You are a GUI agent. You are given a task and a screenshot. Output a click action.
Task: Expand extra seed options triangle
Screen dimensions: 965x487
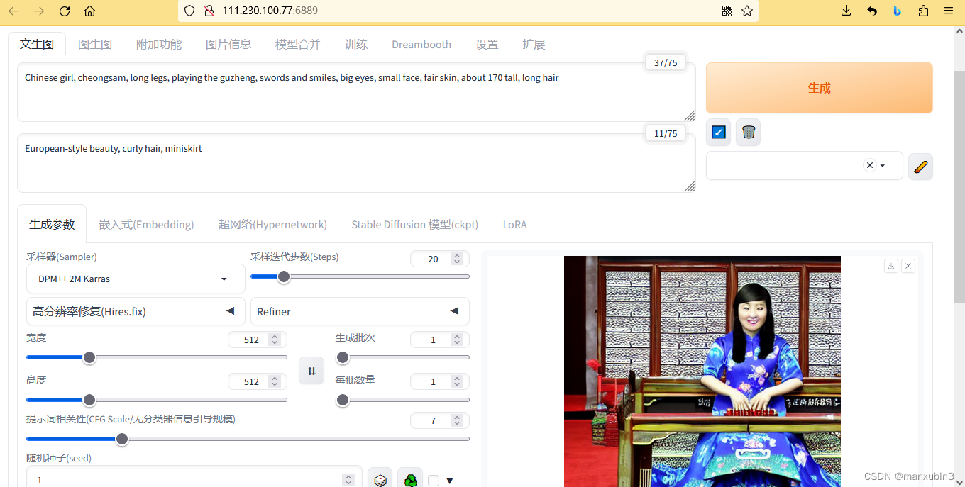[x=450, y=481]
